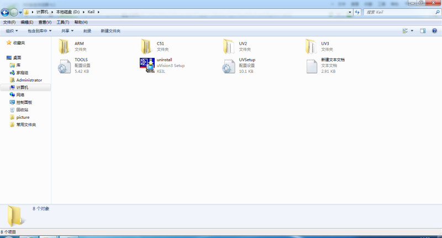Toggle the preview pane button
442x238 pixels.
pyautogui.click(x=423, y=31)
